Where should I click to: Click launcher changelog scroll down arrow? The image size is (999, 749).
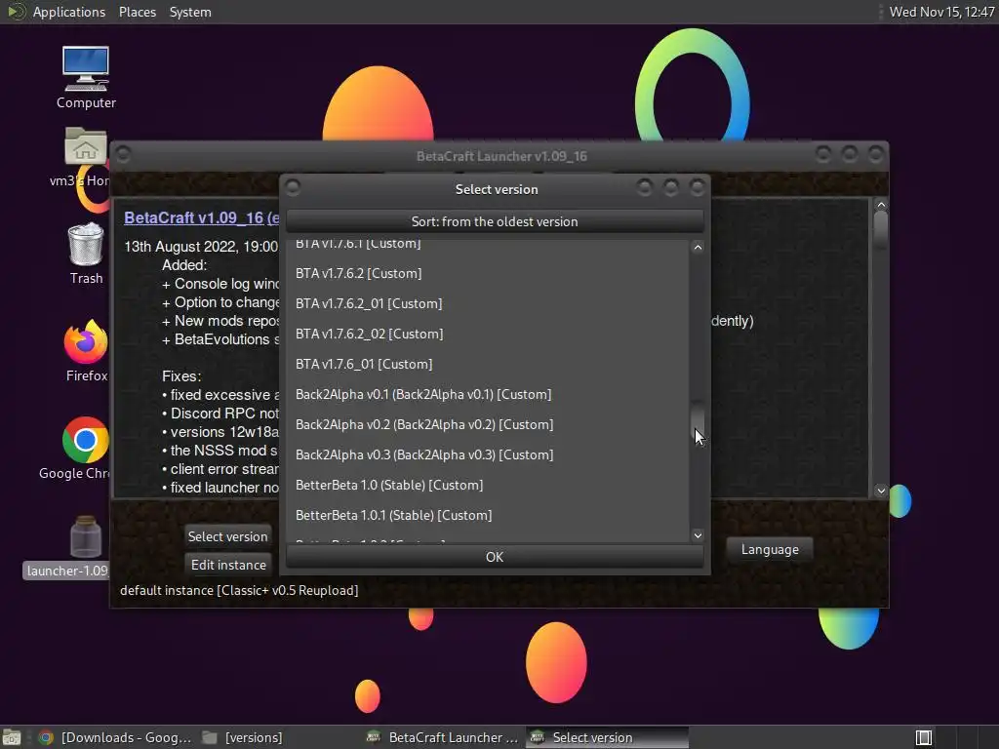pos(881,491)
